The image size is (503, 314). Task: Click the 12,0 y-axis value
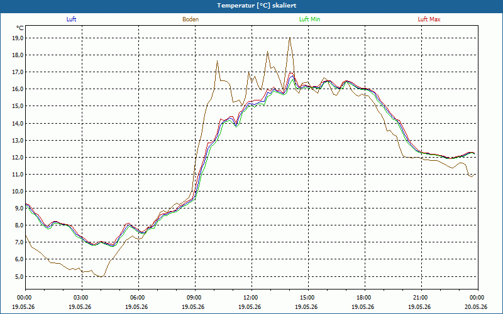point(18,158)
